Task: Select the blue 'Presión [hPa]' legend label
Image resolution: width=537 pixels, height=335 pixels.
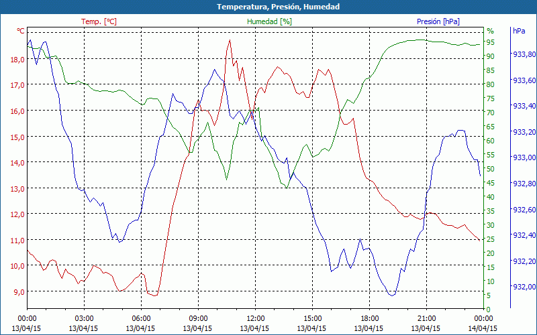Action: click(438, 21)
